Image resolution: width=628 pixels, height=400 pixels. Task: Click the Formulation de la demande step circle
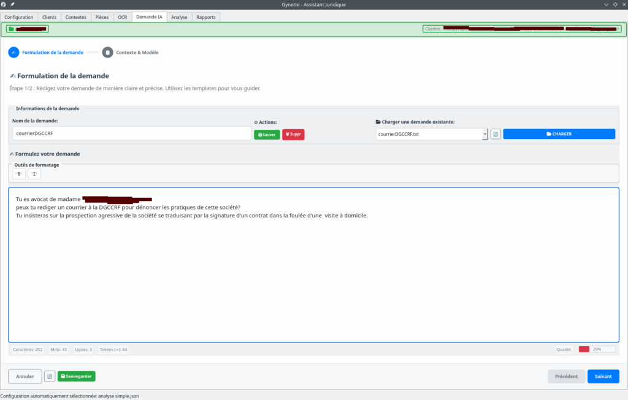13,53
